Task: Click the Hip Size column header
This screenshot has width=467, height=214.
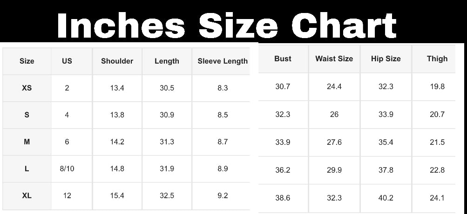Action: (x=386, y=59)
